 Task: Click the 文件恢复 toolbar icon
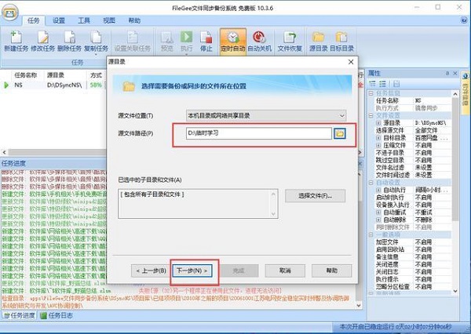point(290,42)
